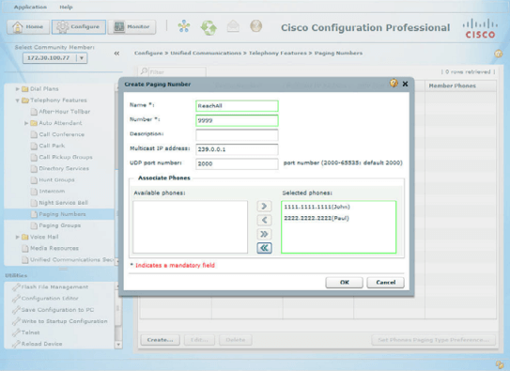This screenshot has height=371, width=510.
Task: Add all phones with double right arrow
Action: (264, 234)
